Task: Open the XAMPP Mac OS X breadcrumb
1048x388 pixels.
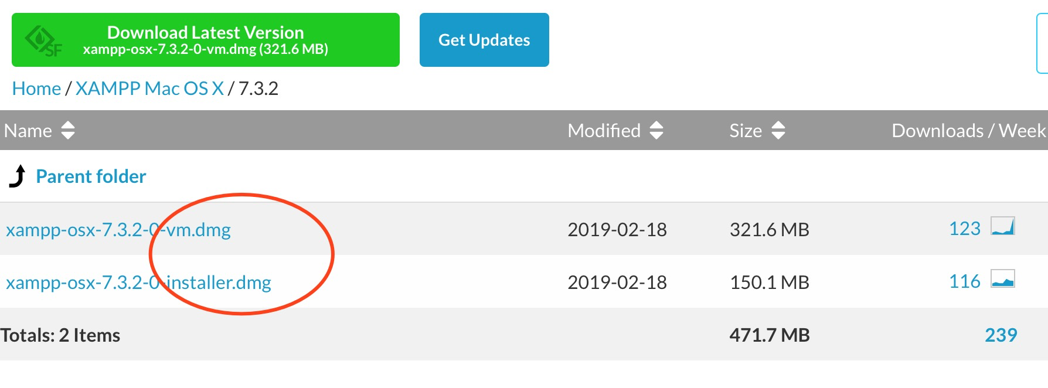Action: [149, 89]
